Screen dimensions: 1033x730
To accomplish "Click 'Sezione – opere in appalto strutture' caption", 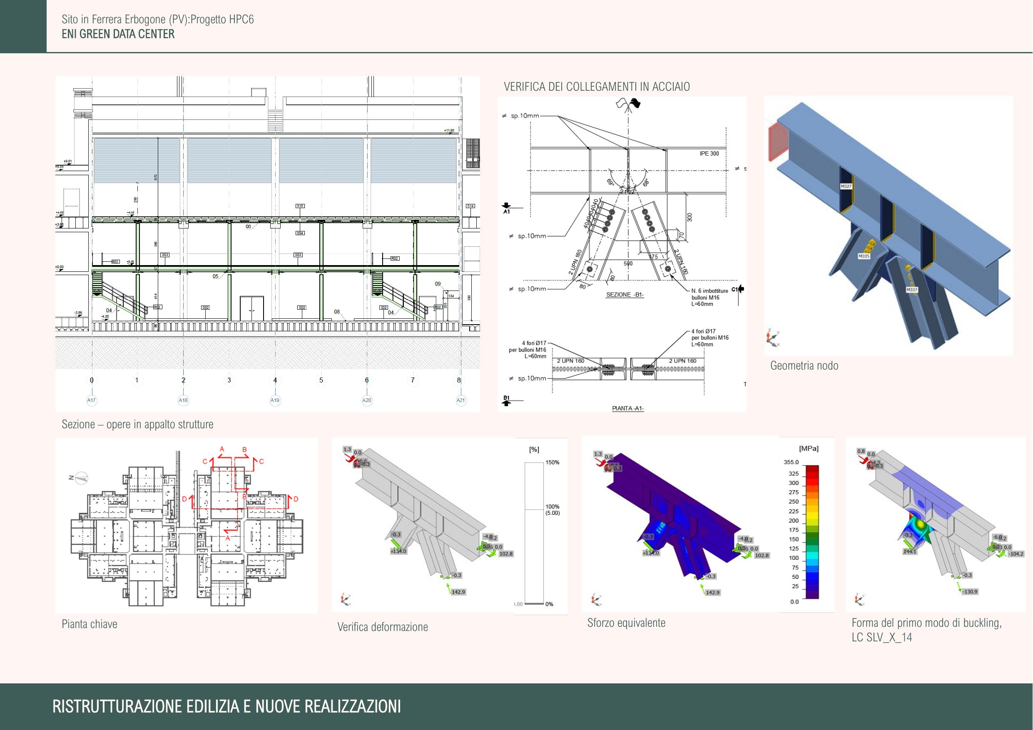I will click(137, 424).
